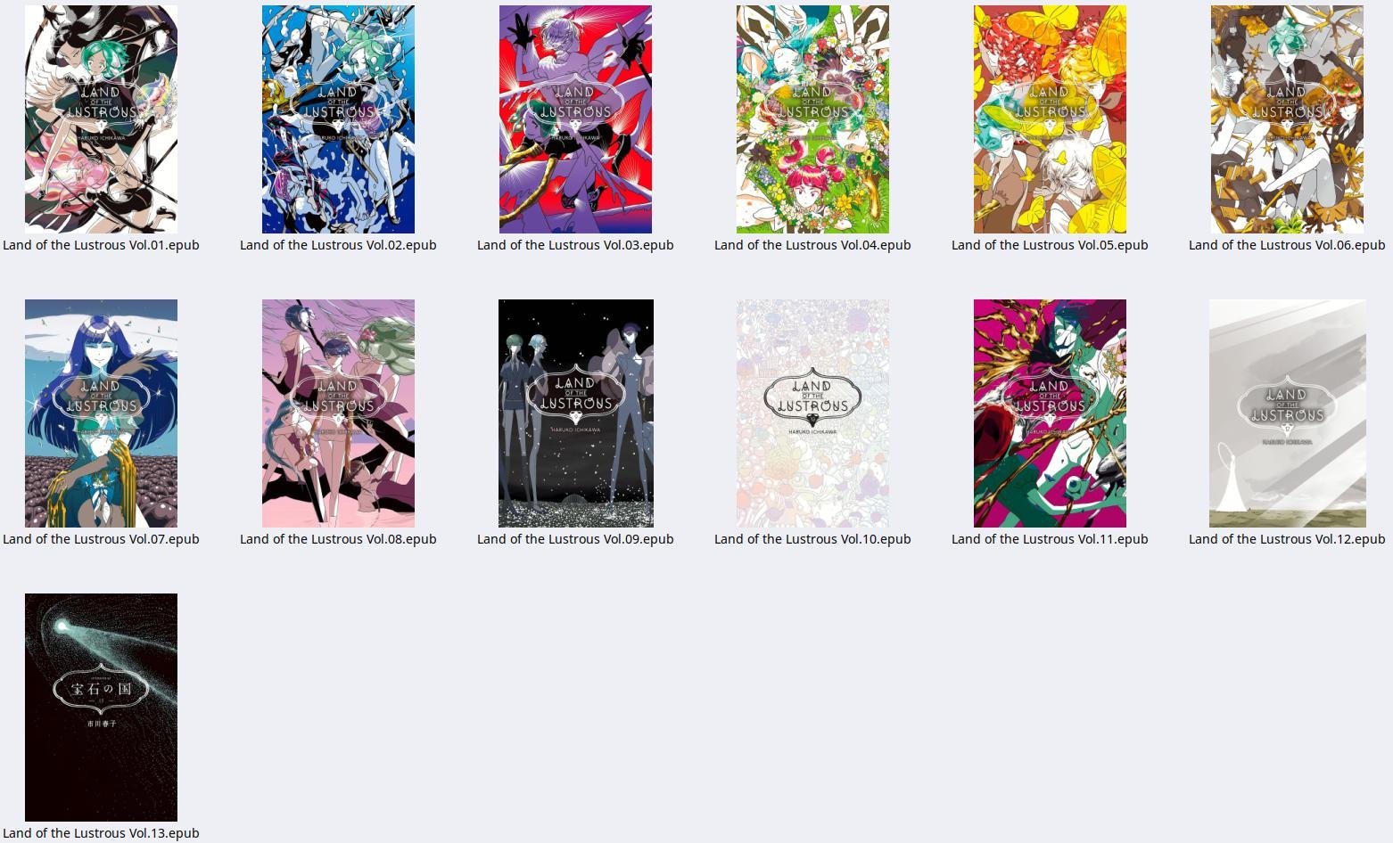
Task: Click the blue Vol.02 cover image
Action: 338,119
